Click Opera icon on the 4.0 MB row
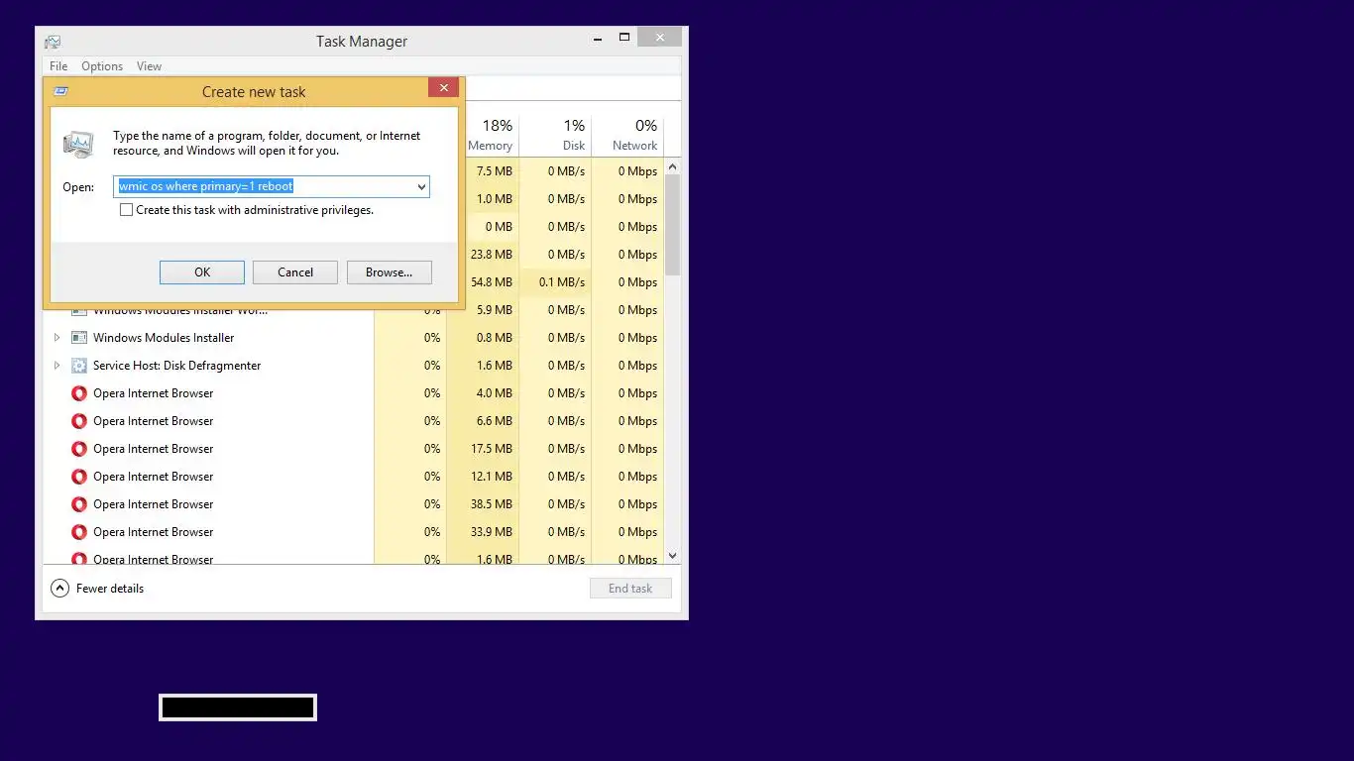The height and width of the screenshot is (761, 1354). coord(79,393)
